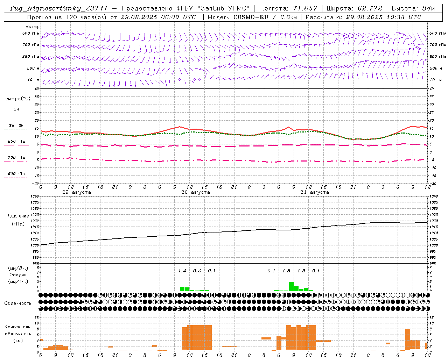Image resolution: width=448 pixels, height=358 pixels.
Task: Select the (км) units label
Action: [x=18, y=340]
